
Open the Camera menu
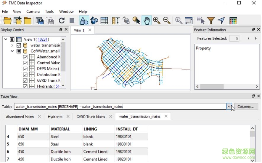(33, 12)
